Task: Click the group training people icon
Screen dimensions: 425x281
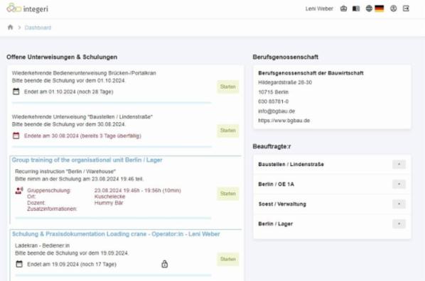Action: click(19, 191)
